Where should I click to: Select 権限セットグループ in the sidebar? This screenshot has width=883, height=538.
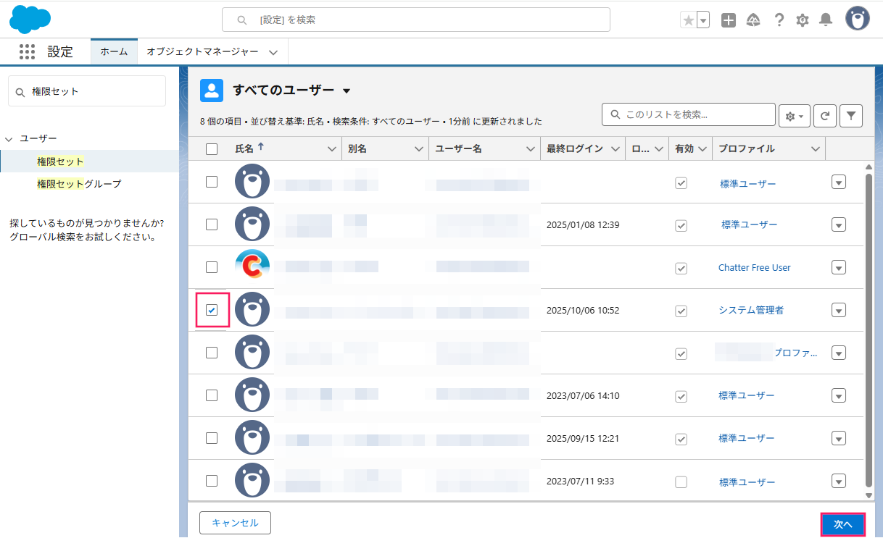tap(79, 184)
